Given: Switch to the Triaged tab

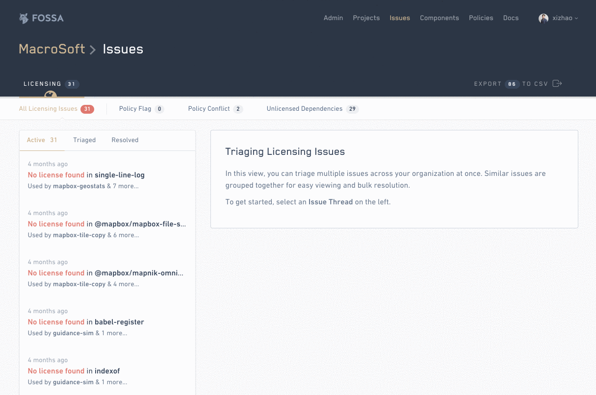Looking at the screenshot, I should tap(84, 140).
